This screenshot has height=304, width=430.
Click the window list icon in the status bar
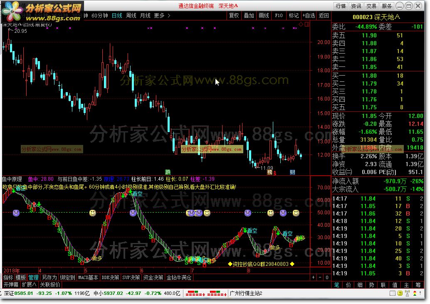coord(393,293)
